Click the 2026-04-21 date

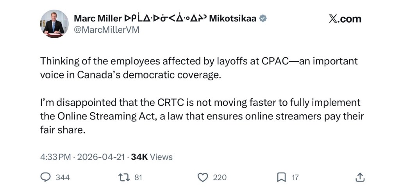tap(101, 157)
